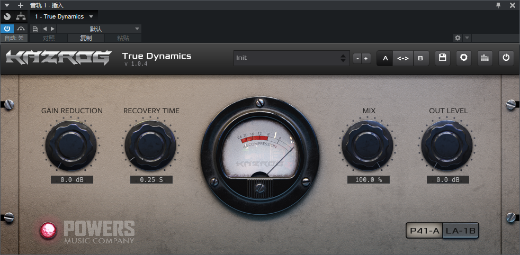Switch to the A setting
This screenshot has height=255, width=520.
(x=385, y=58)
